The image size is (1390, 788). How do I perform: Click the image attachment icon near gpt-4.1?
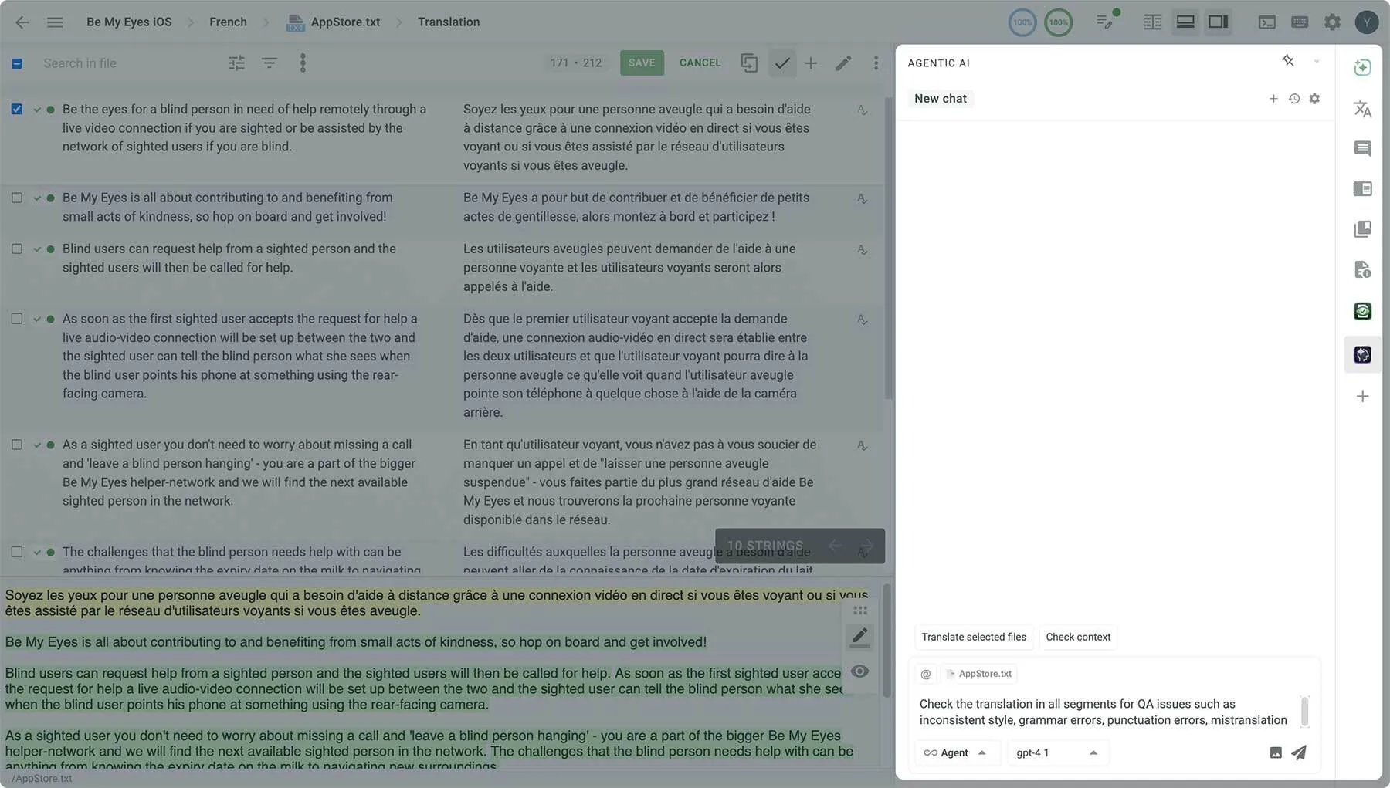coord(1275,752)
